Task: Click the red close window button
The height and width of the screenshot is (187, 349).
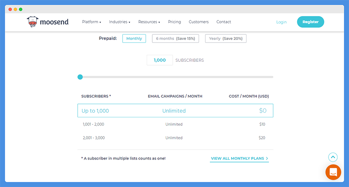Action: pos(10,9)
